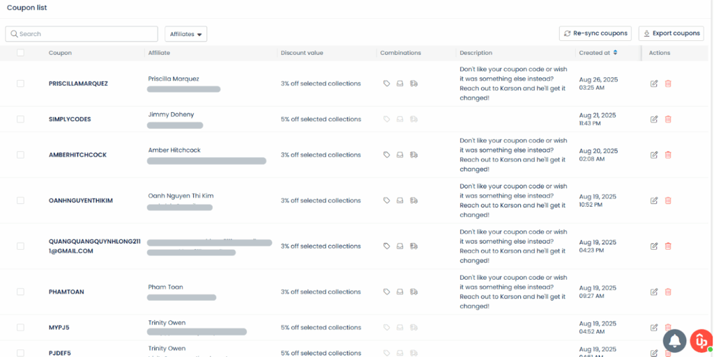Check the select-all header checkbox
This screenshot has height=357, width=714.
pos(20,53)
